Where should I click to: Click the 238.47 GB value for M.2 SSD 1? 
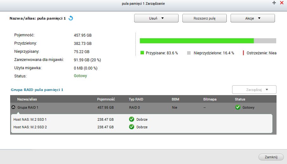pyautogui.click(x=105, y=119)
